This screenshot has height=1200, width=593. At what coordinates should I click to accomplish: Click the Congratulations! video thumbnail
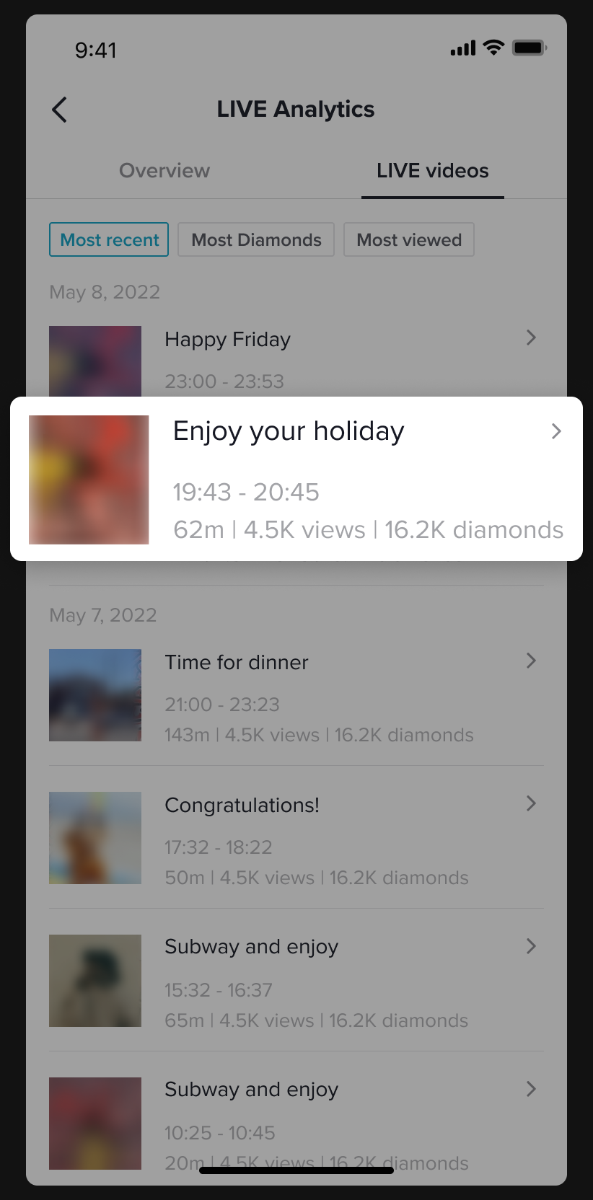coord(95,838)
